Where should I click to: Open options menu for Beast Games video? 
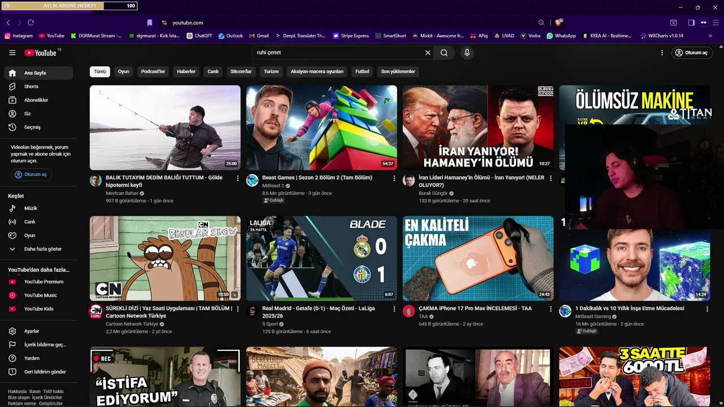coord(394,178)
